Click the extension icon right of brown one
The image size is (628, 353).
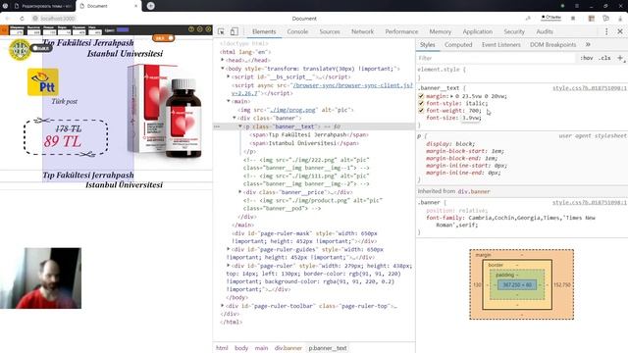pos(605,19)
